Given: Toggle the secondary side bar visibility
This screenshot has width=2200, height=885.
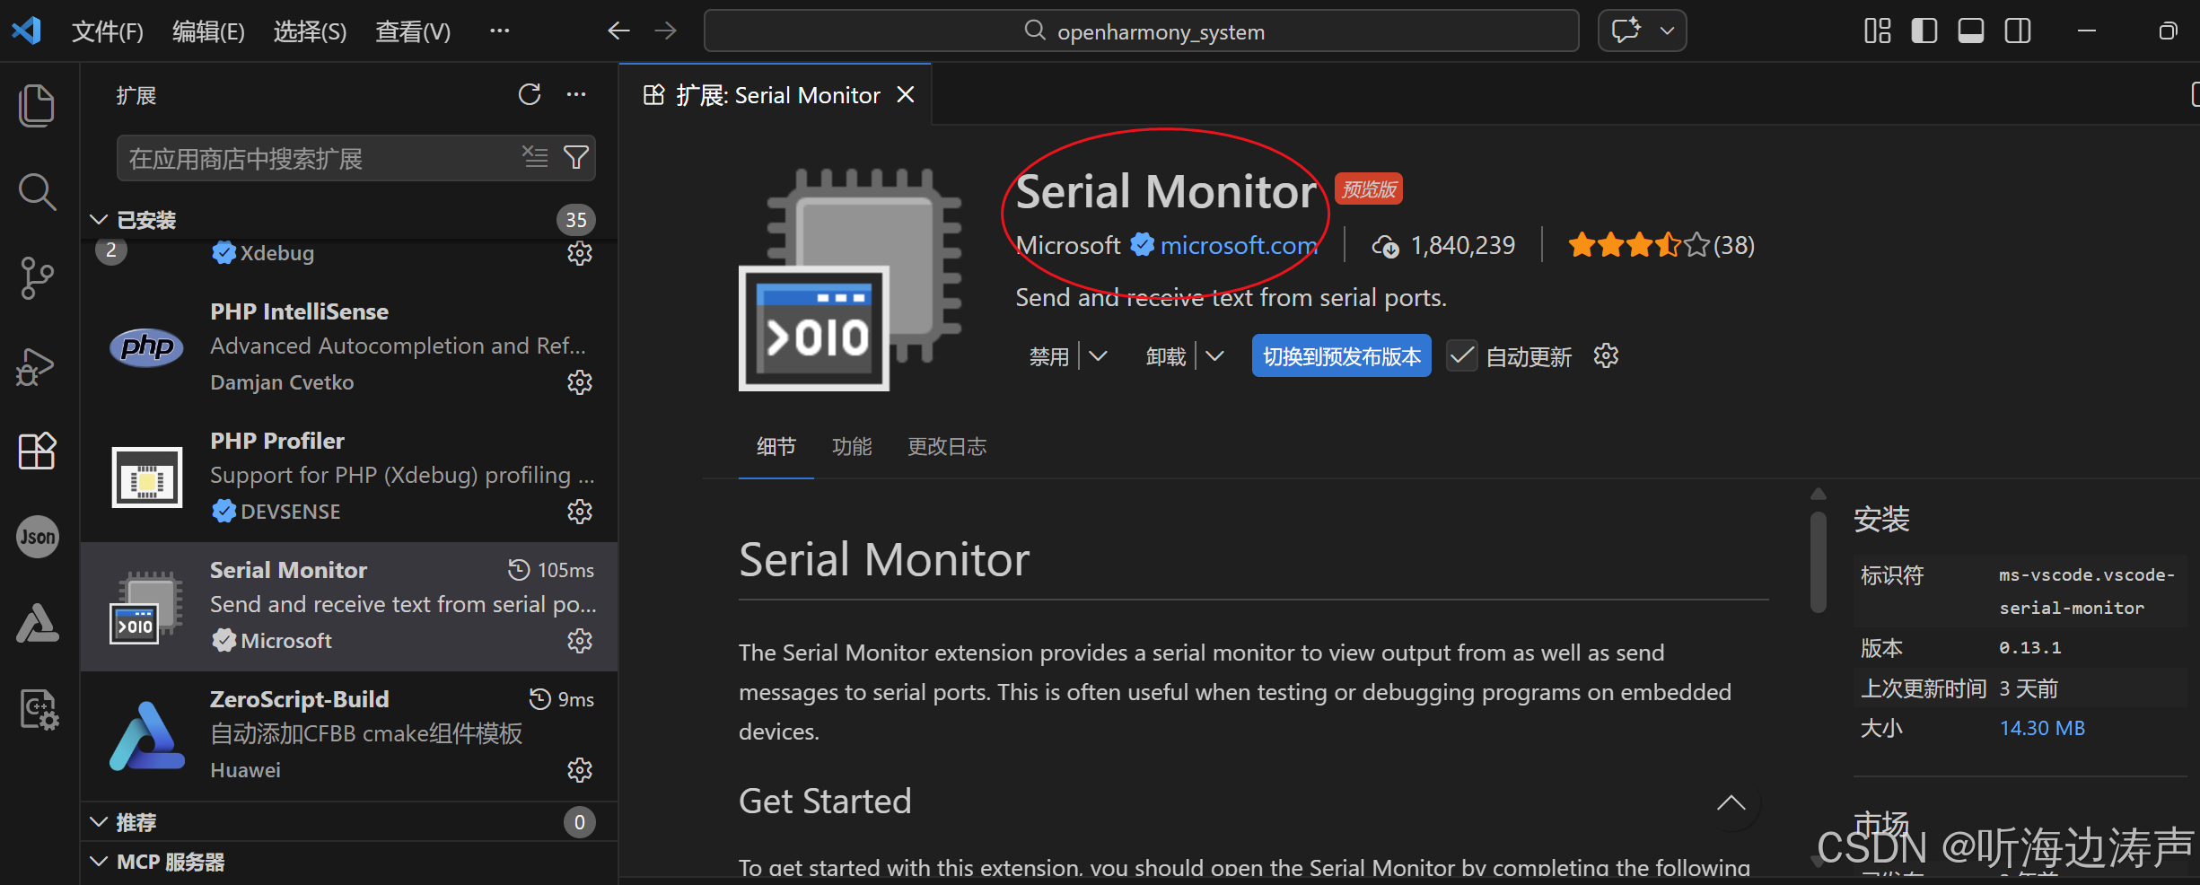Looking at the screenshot, I should [x=2017, y=31].
